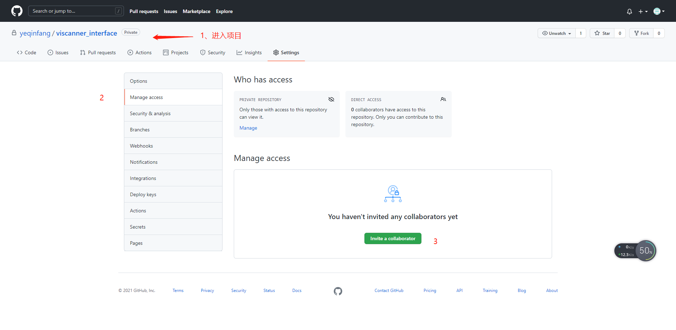This screenshot has width=676, height=330.
Task: Open Actions in settings sidebar
Action: tap(173, 211)
